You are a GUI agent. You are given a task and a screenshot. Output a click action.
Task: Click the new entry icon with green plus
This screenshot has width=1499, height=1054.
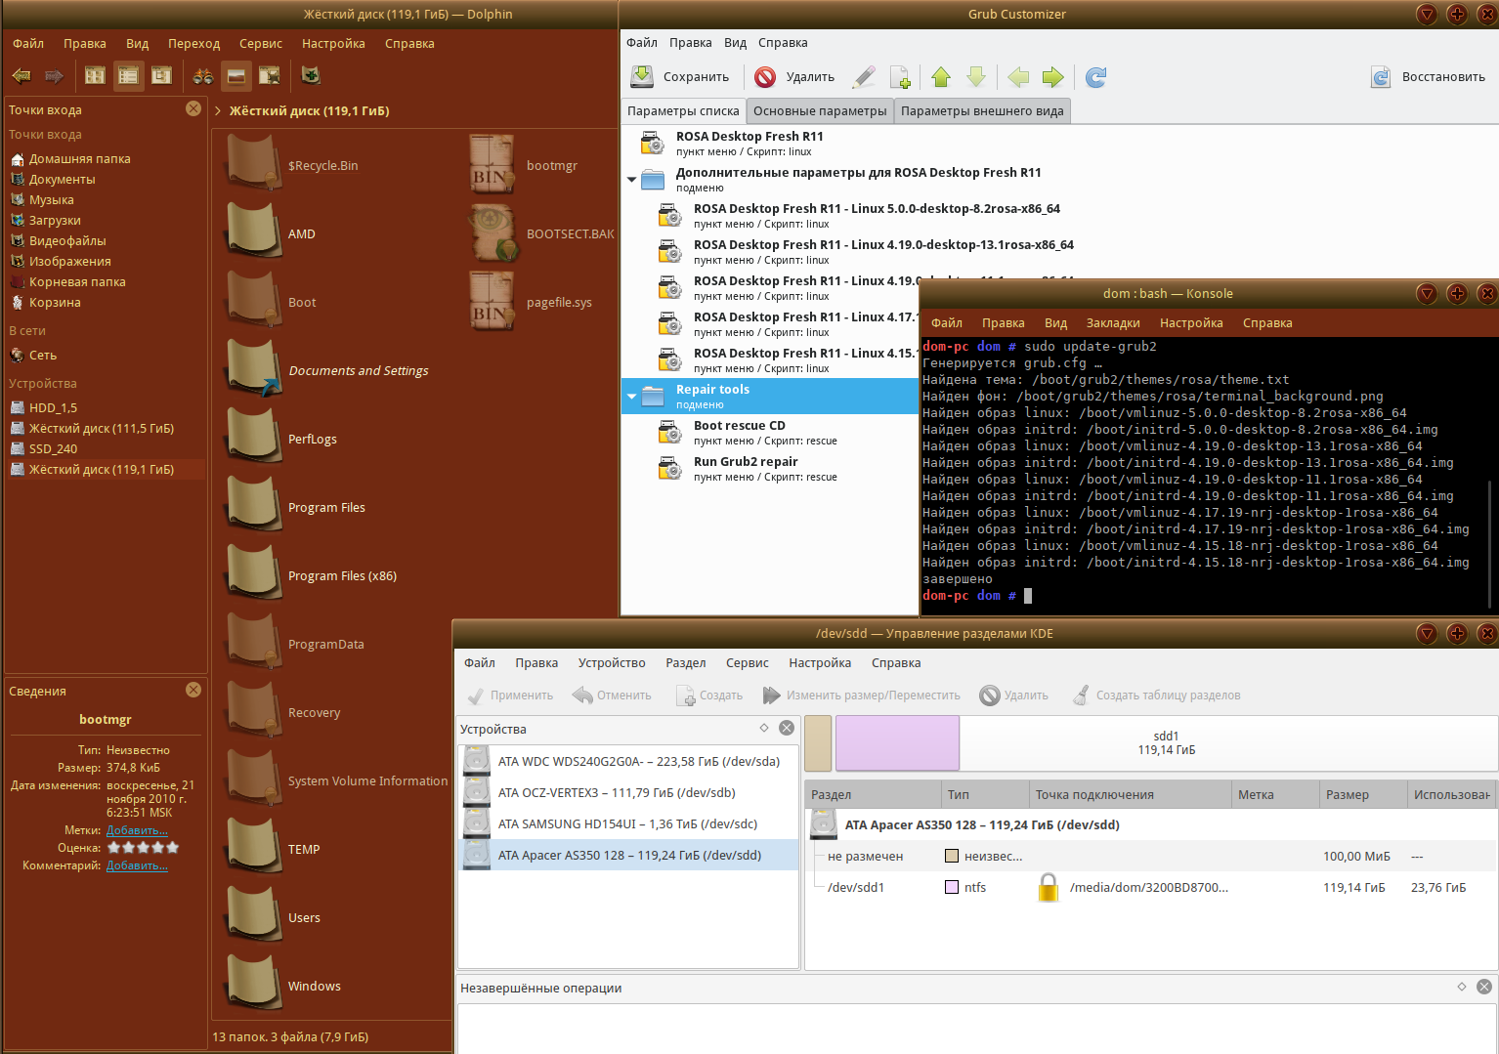900,77
